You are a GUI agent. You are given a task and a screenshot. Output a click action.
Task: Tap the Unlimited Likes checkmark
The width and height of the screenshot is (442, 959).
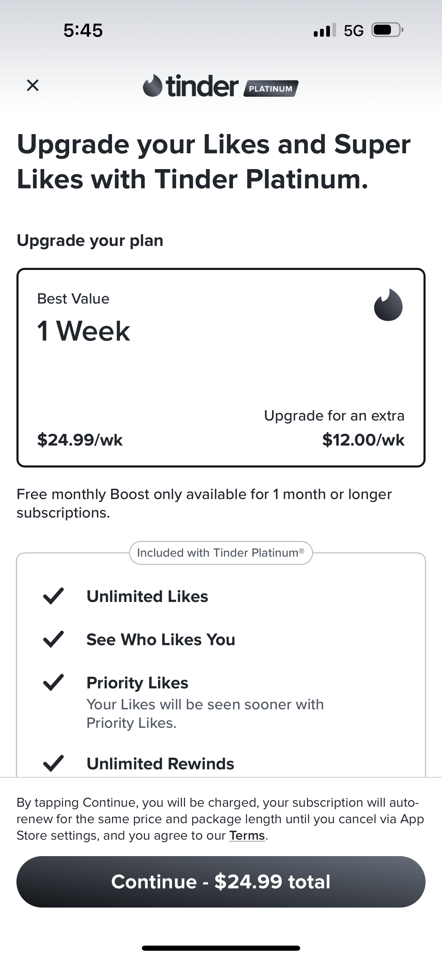pyautogui.click(x=53, y=596)
